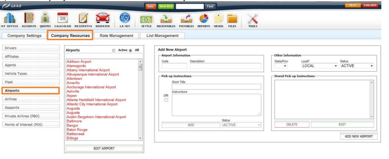Click the Add New Airport button
Screen dimensions: 389x159
[x=359, y=136]
